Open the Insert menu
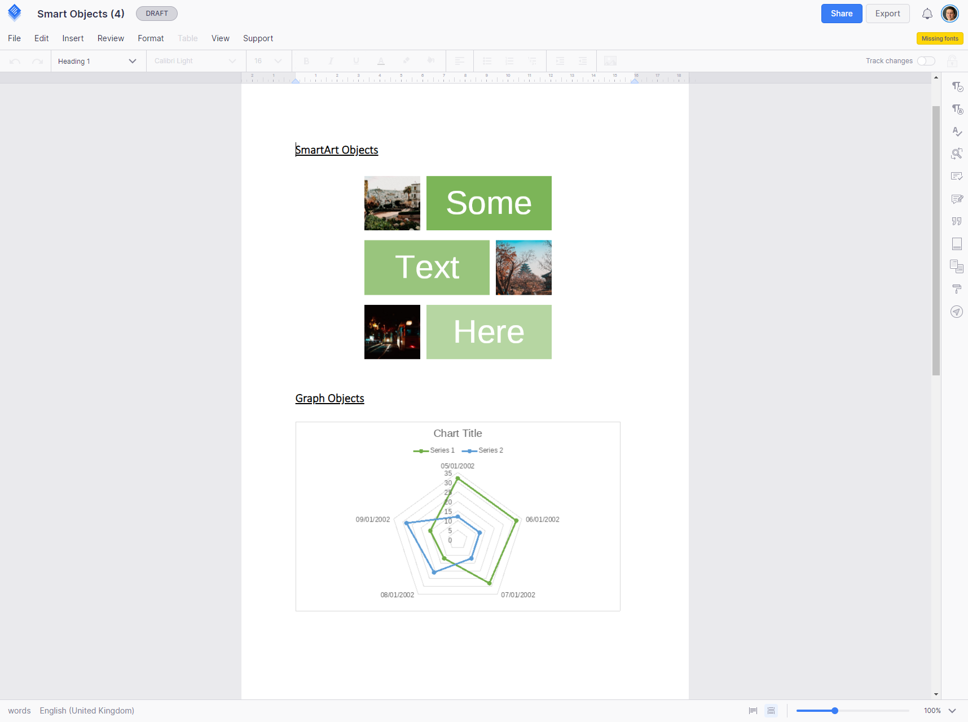 (x=73, y=38)
